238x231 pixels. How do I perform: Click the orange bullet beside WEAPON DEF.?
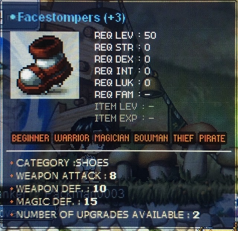pyautogui.click(x=12, y=189)
